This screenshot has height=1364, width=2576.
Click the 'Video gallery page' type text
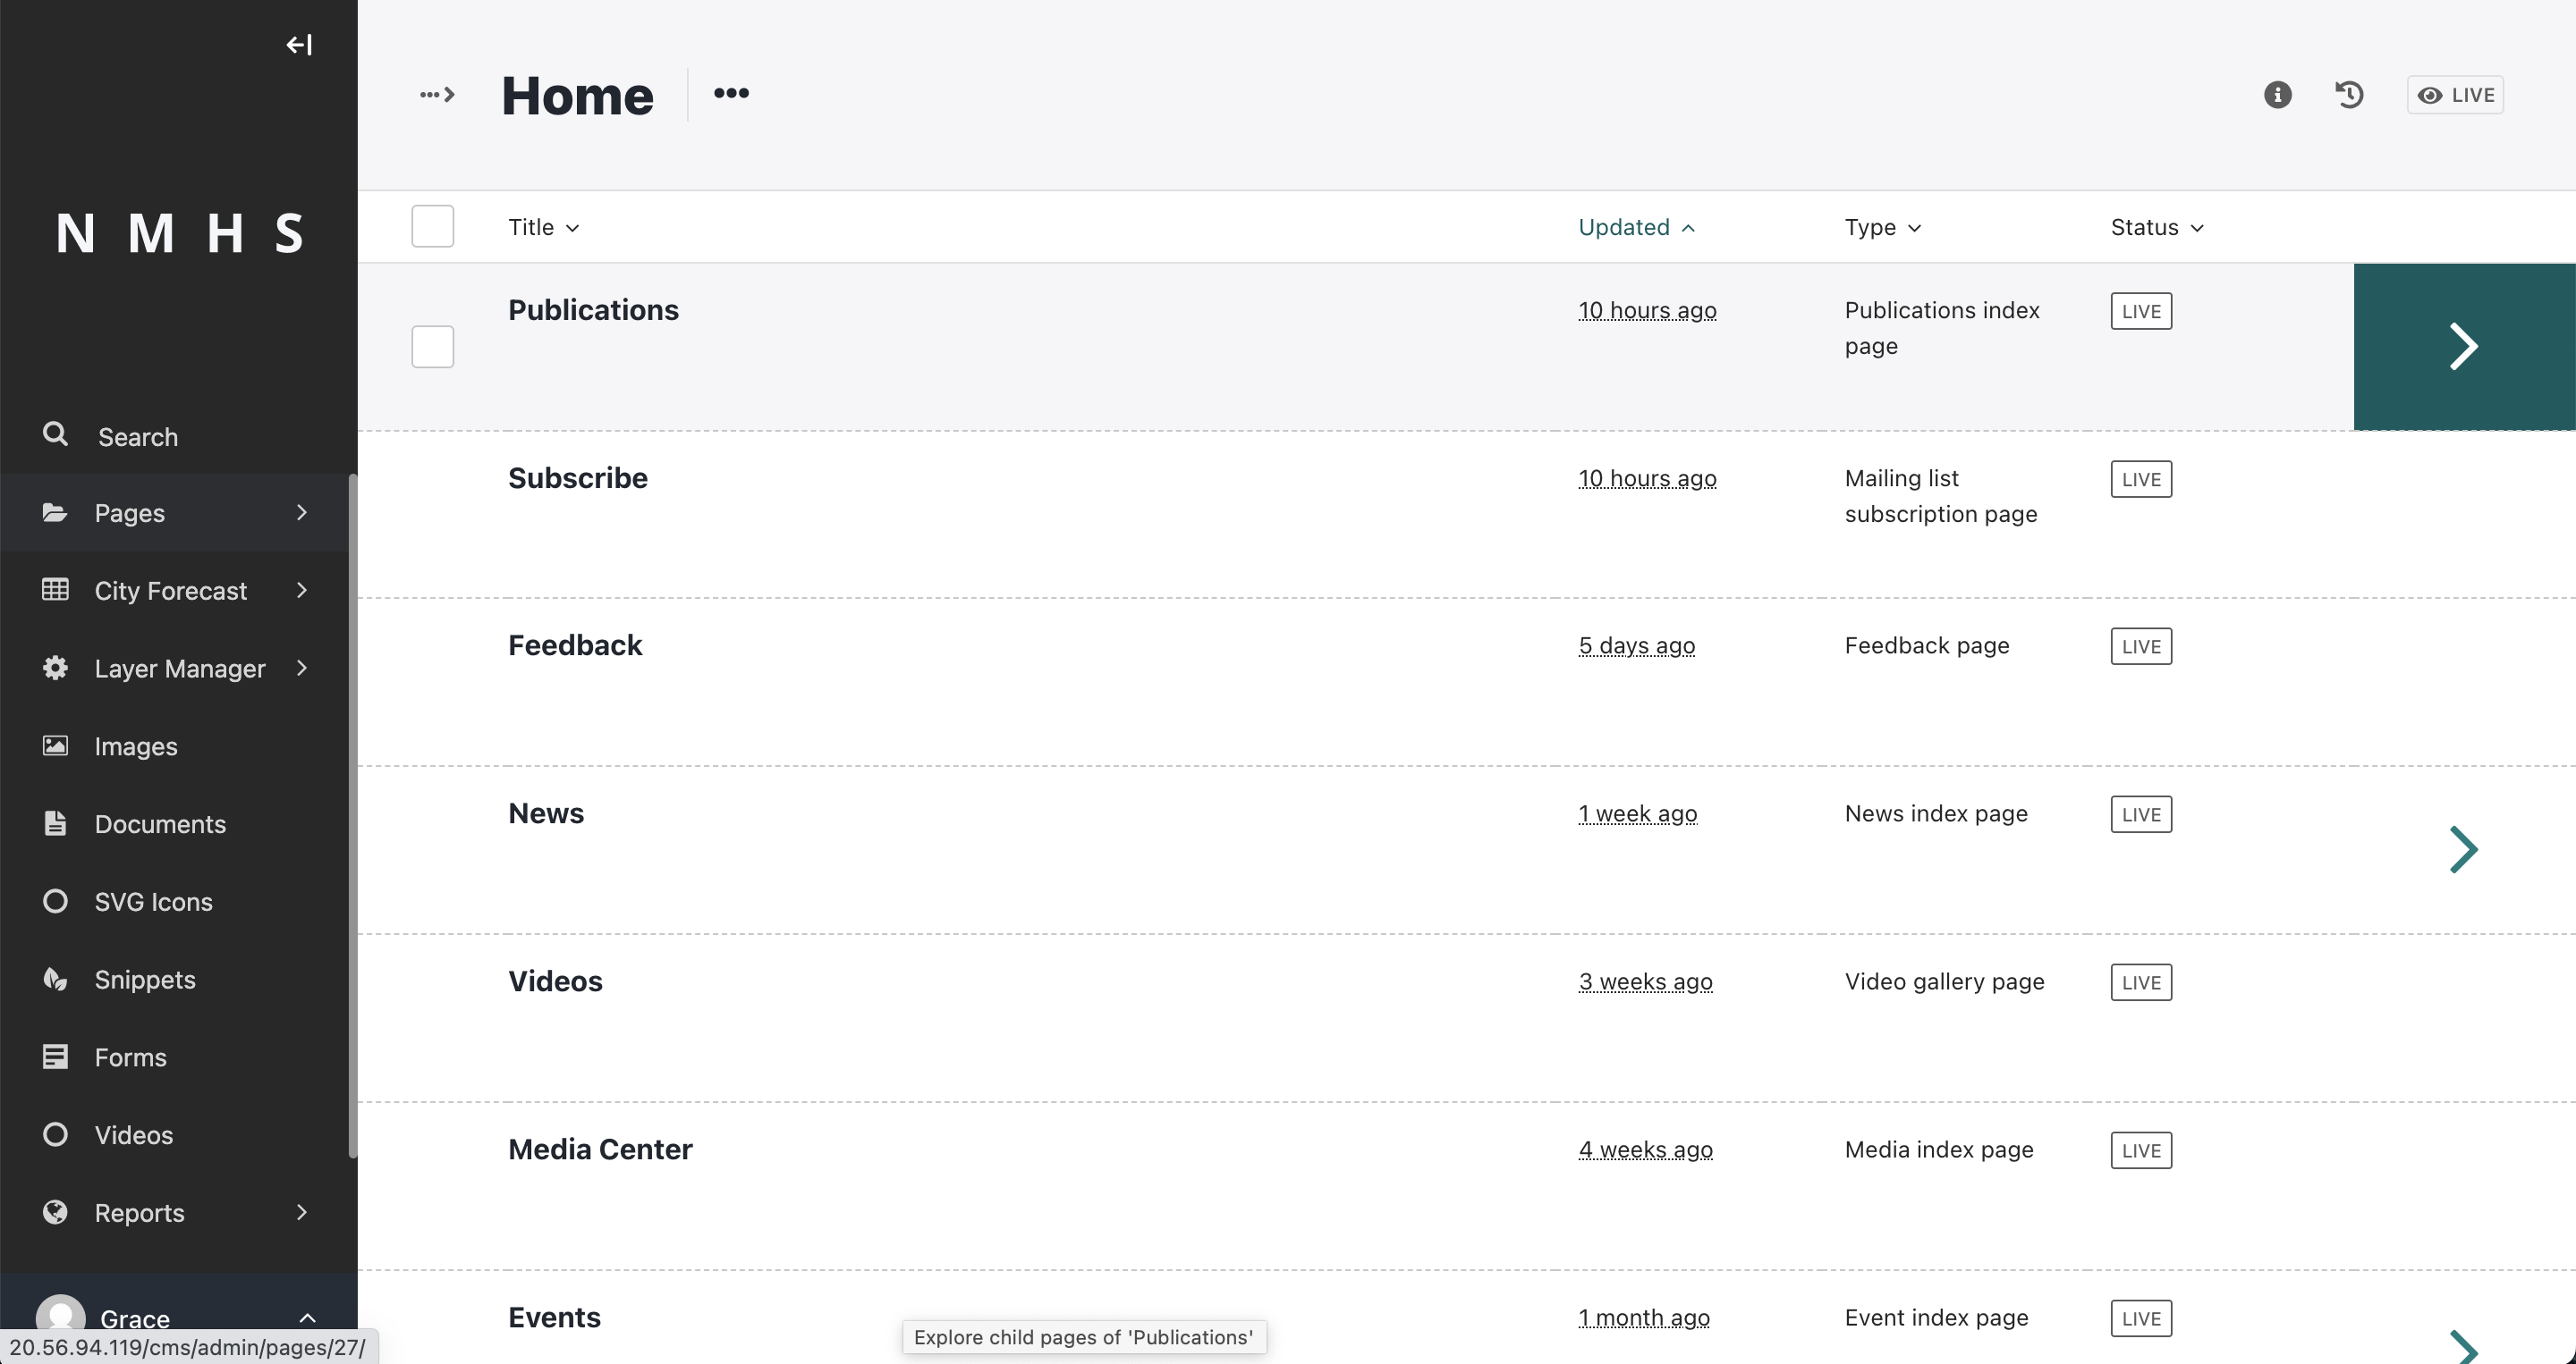coord(1944,981)
